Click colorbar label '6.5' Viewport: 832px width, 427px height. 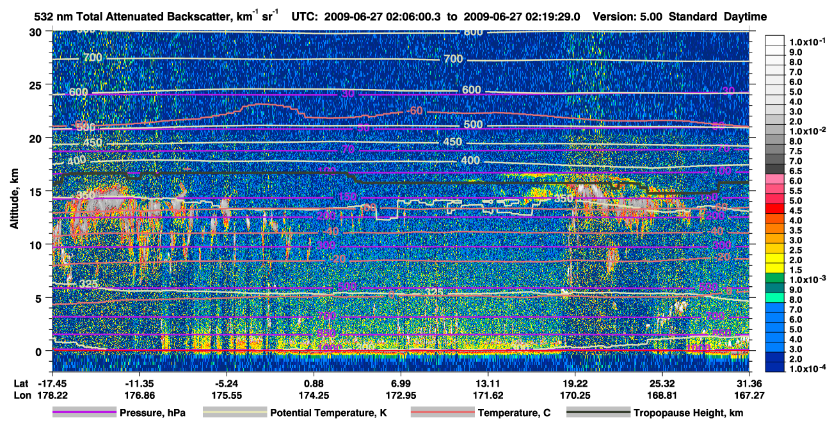795,171
